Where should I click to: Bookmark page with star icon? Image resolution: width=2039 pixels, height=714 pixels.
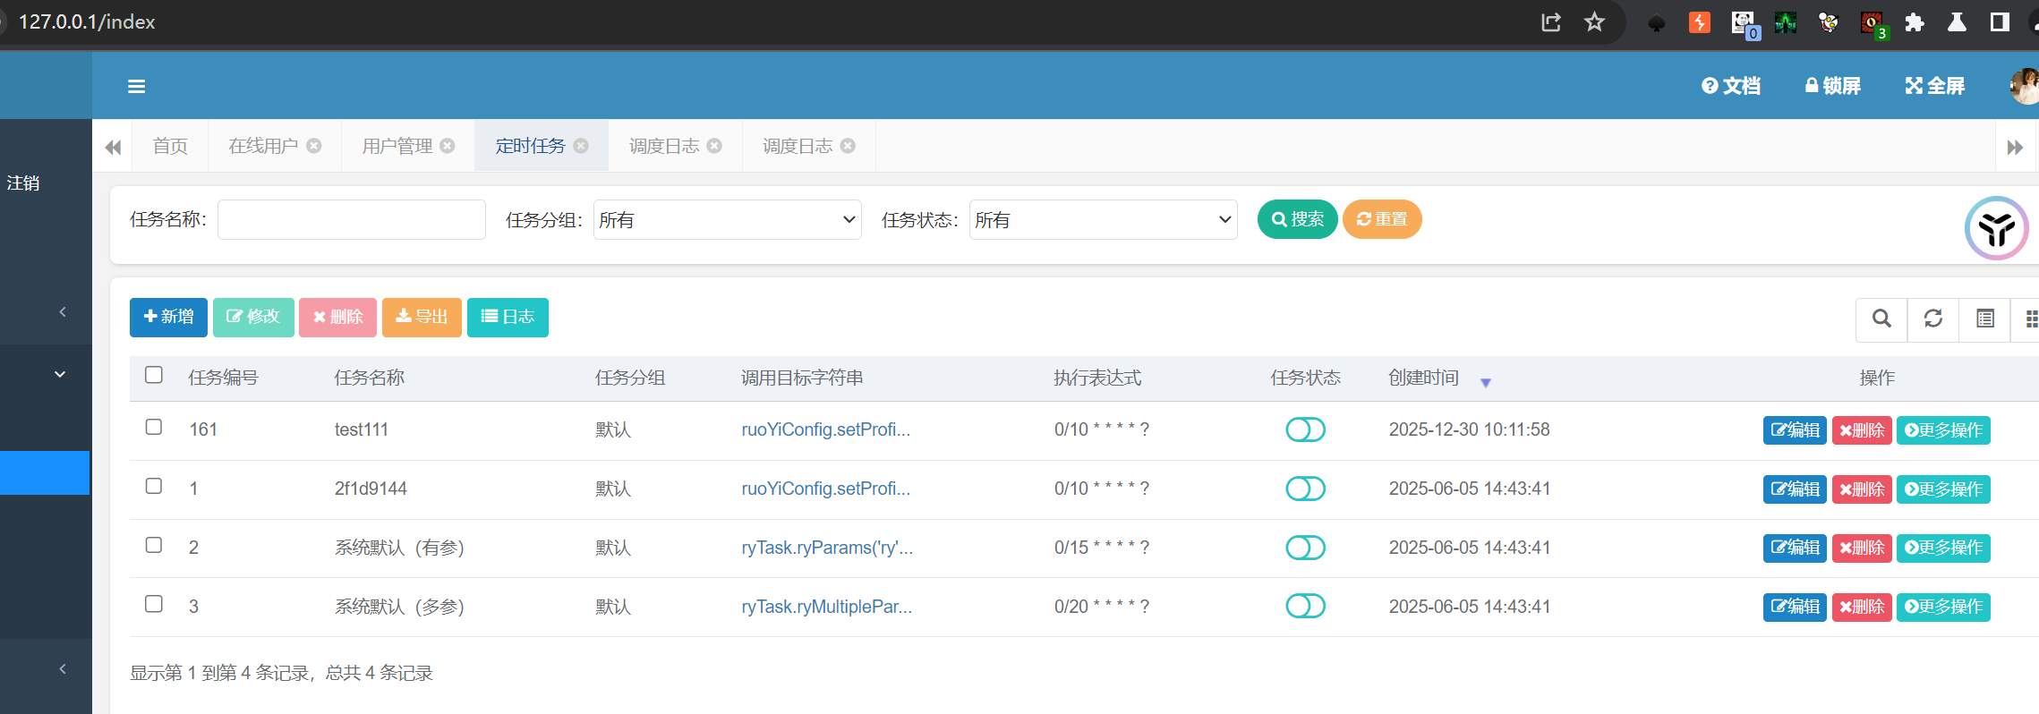point(1594,22)
